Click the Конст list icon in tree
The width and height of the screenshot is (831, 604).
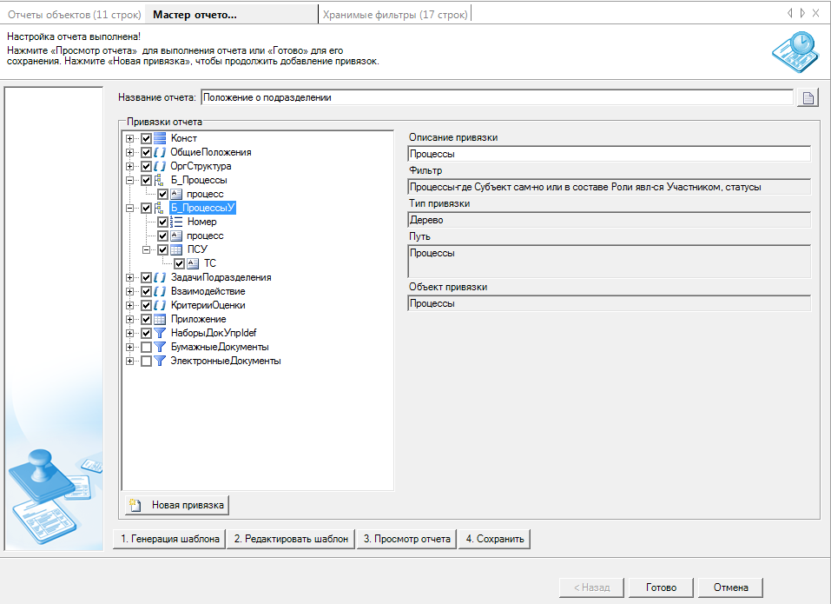(160, 138)
